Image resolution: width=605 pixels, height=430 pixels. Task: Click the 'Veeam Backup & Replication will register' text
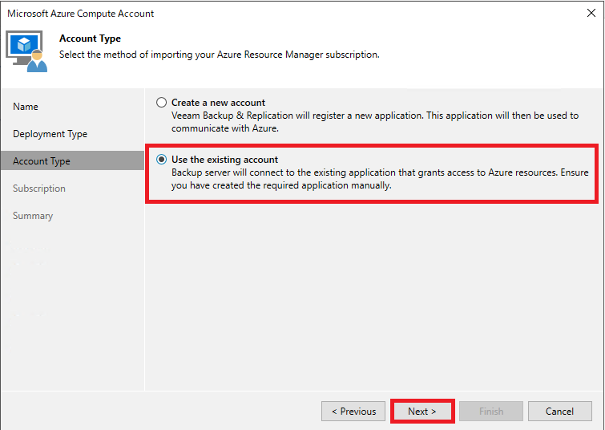click(x=375, y=122)
